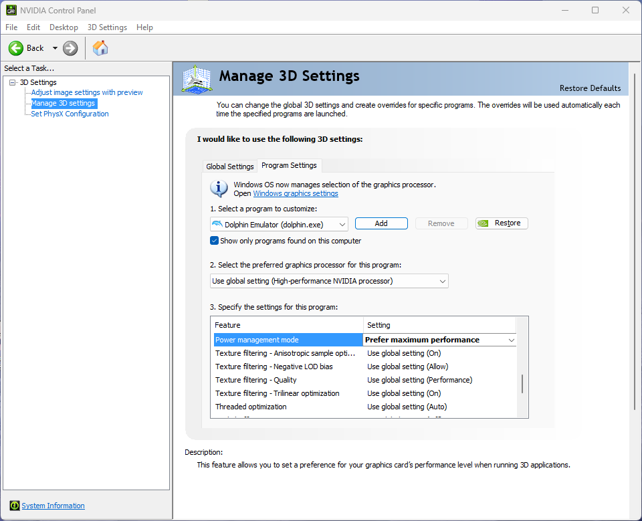Click the blue info bubble icon
This screenshot has width=642, height=521.
pos(219,189)
